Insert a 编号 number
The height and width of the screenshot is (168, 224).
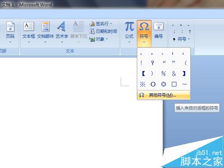pos(159,30)
